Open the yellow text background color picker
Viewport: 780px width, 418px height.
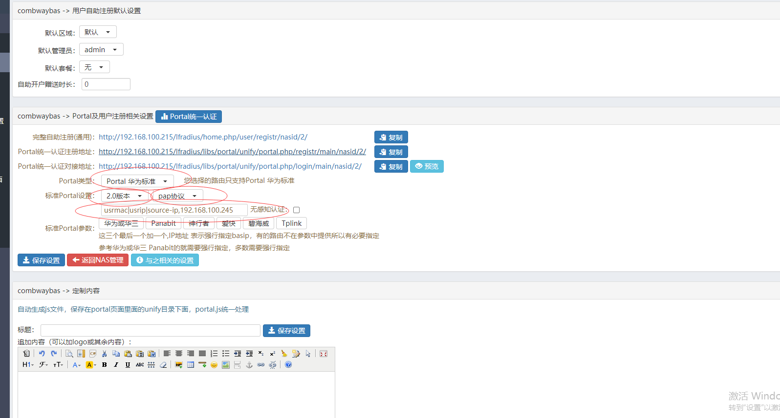click(x=91, y=365)
